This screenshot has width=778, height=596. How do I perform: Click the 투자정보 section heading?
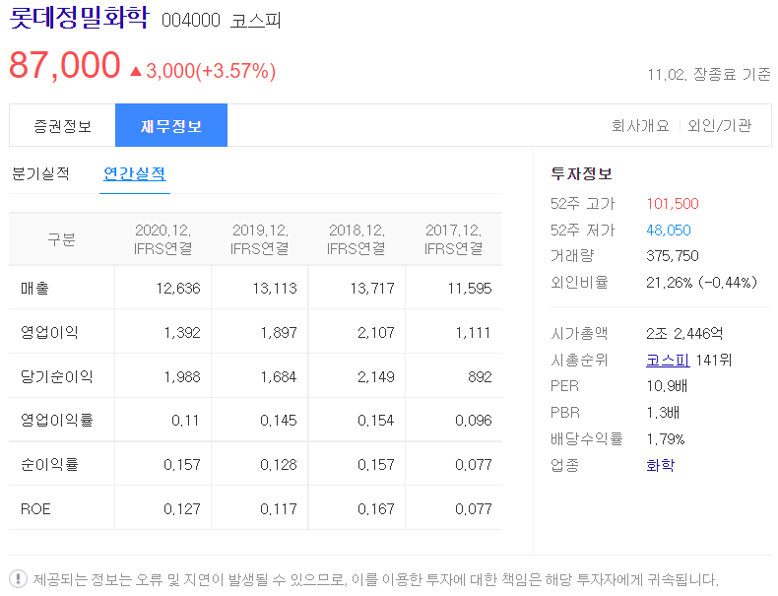tap(581, 173)
